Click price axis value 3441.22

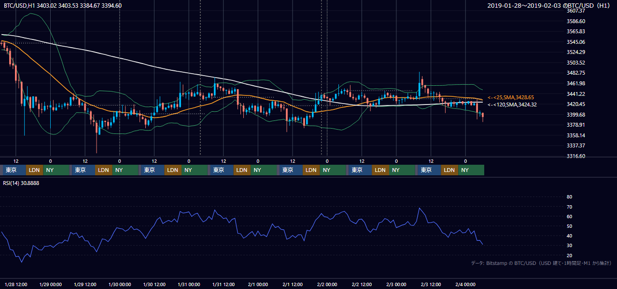coord(575,94)
